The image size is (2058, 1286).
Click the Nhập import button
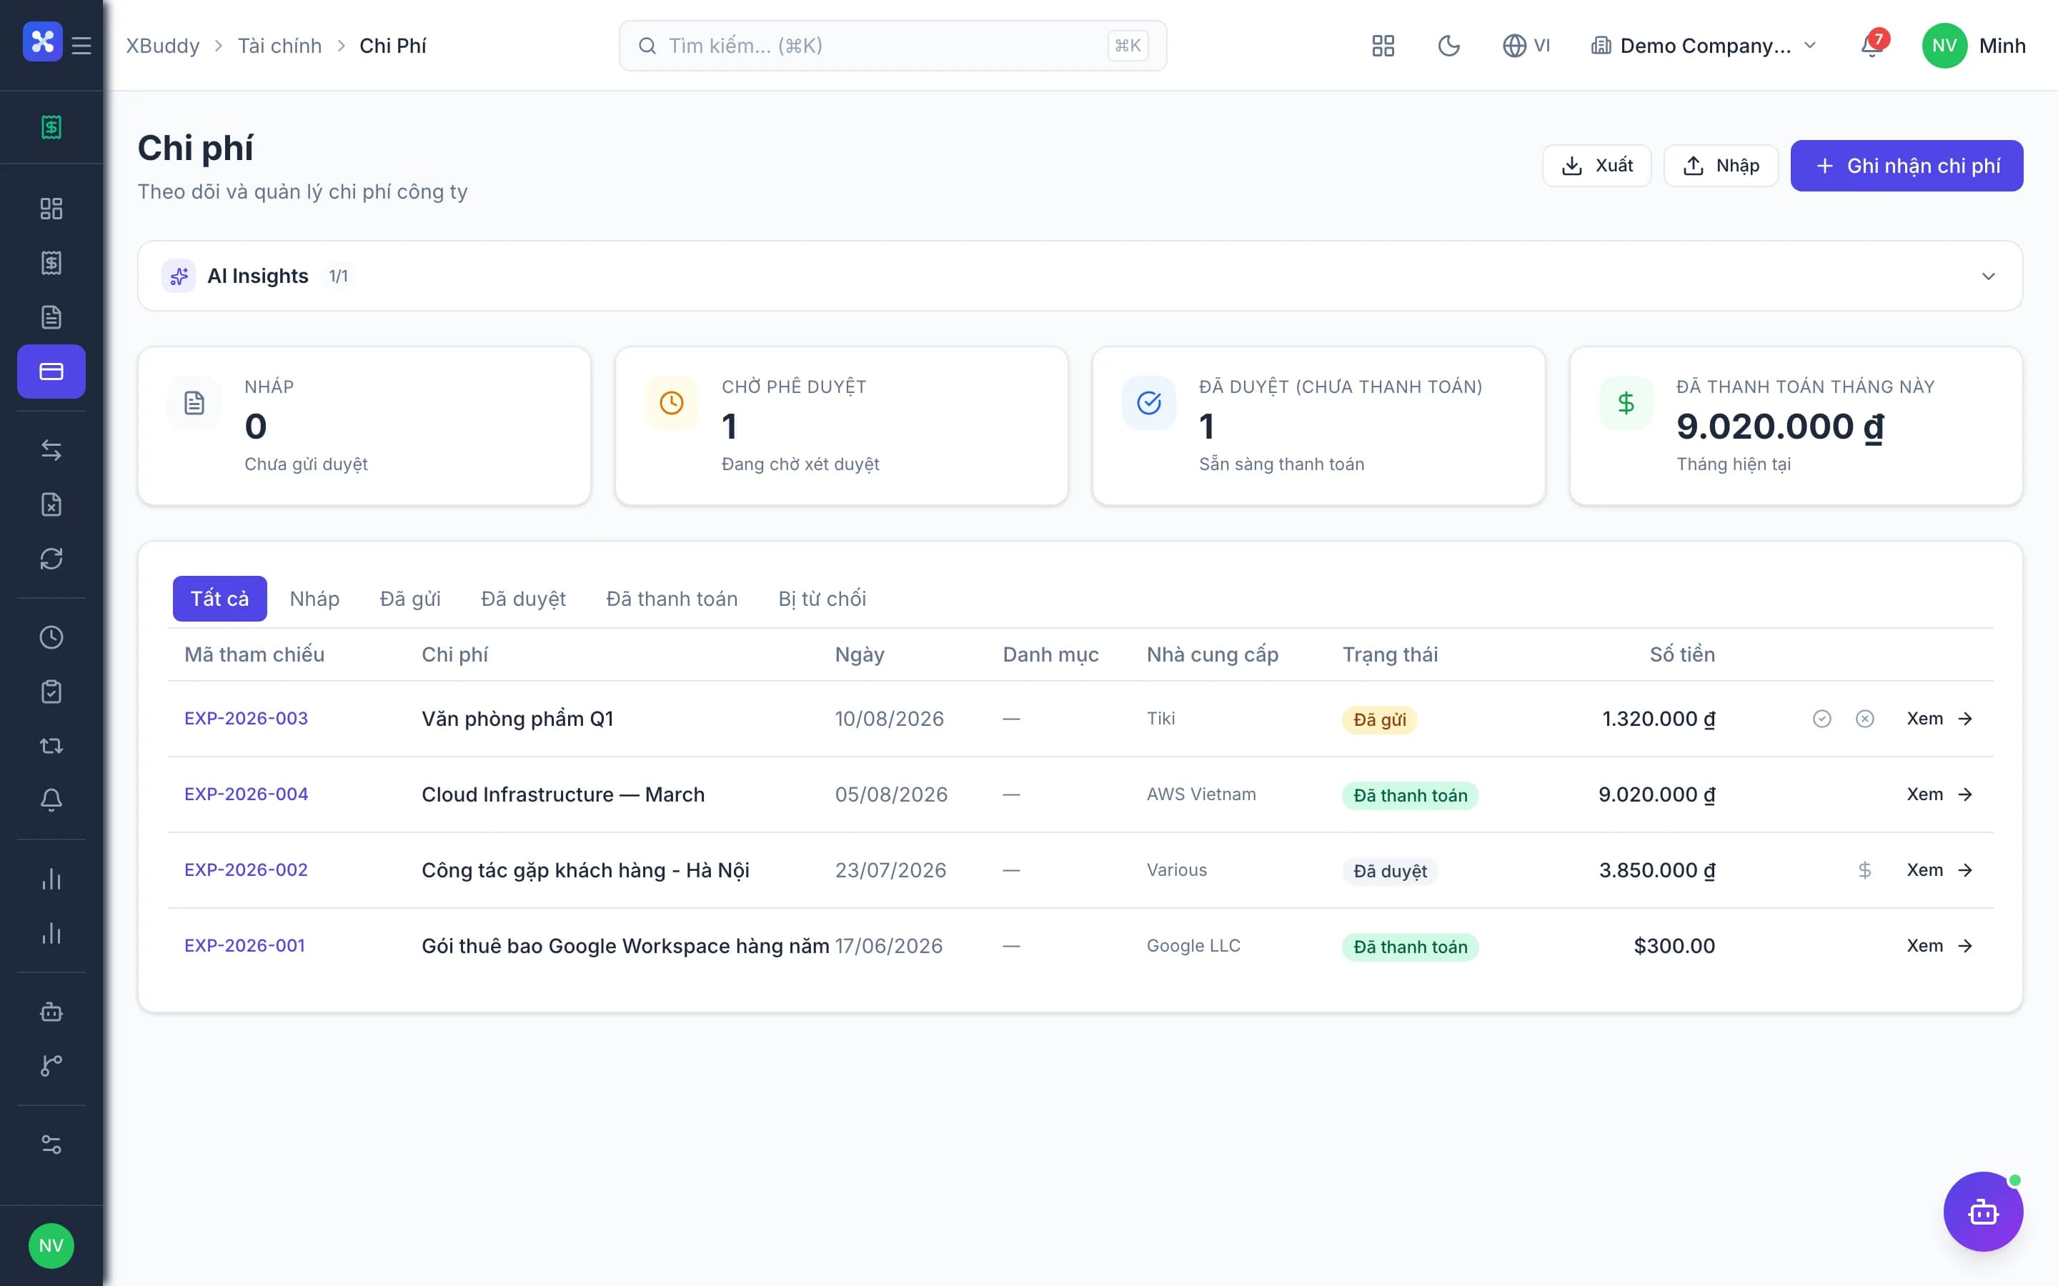[1721, 165]
